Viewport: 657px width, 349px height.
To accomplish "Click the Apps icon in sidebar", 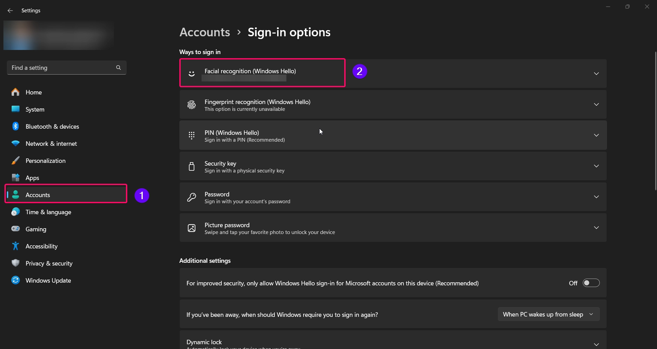I will pos(15,178).
